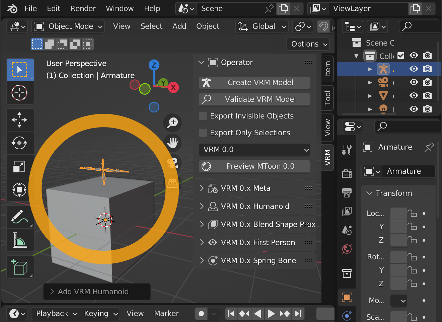Select the Measure tool
Image resolution: width=442 pixels, height=322 pixels.
tap(20, 240)
